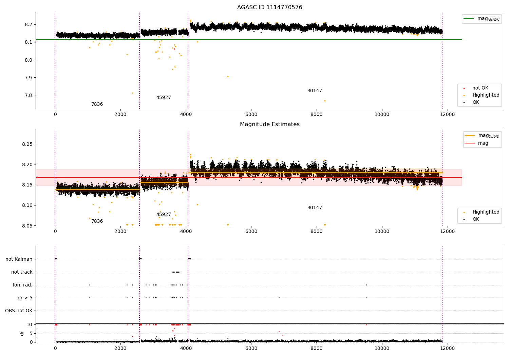The image size is (509, 356).
Task: Select '7836' in the Magnitude Estimates plot
Action: tap(97, 221)
